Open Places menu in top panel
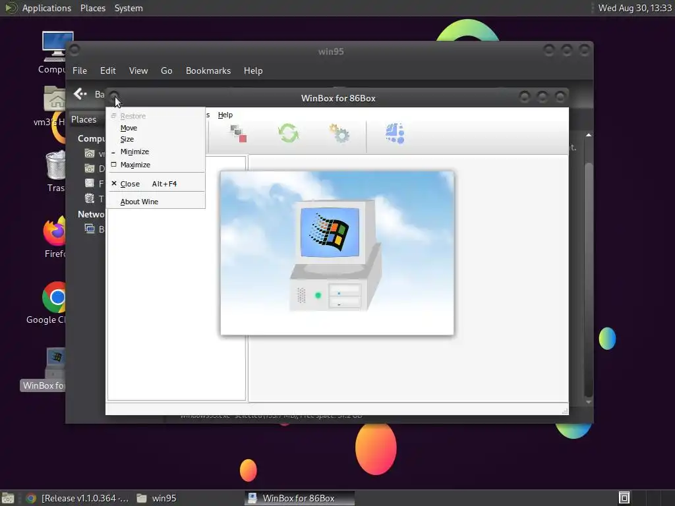Image resolution: width=675 pixels, height=506 pixels. (93, 8)
